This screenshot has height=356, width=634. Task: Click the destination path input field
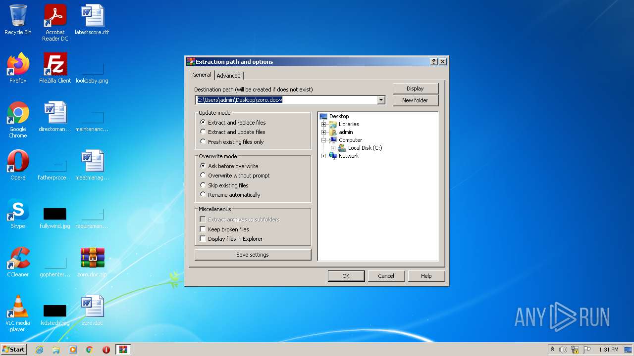286,100
